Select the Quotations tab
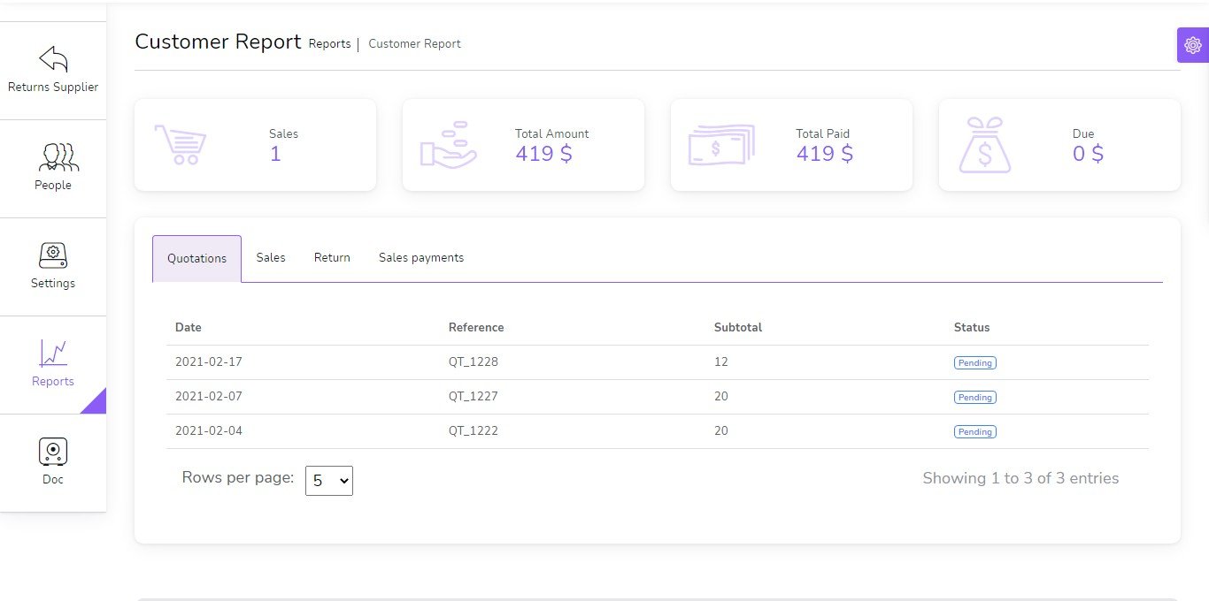1209x601 pixels. coord(196,259)
